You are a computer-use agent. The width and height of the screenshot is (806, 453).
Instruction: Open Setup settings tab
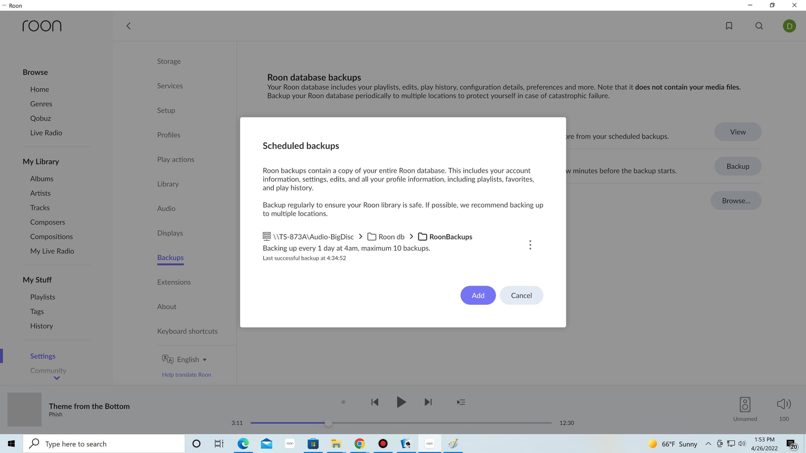(166, 110)
